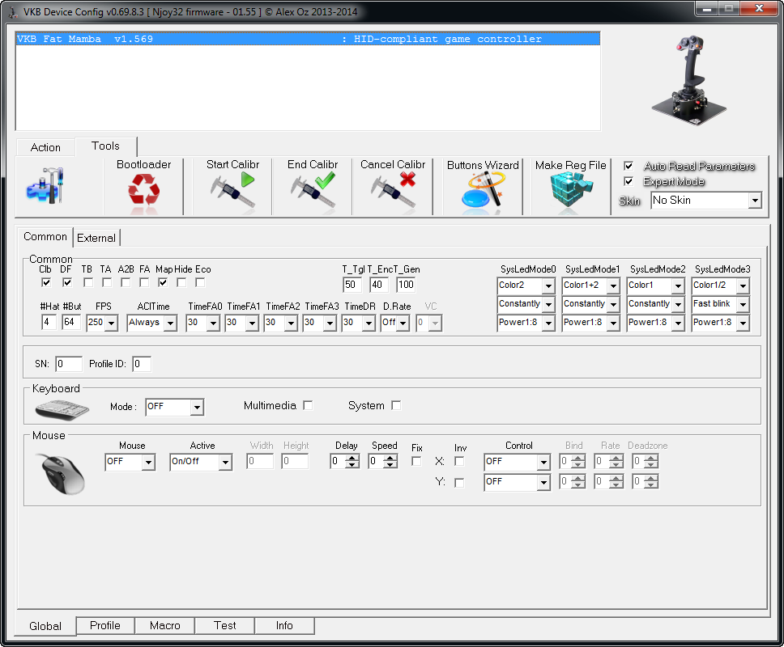Toggle Expert Mode checkbox
The width and height of the screenshot is (784, 647).
[628, 181]
